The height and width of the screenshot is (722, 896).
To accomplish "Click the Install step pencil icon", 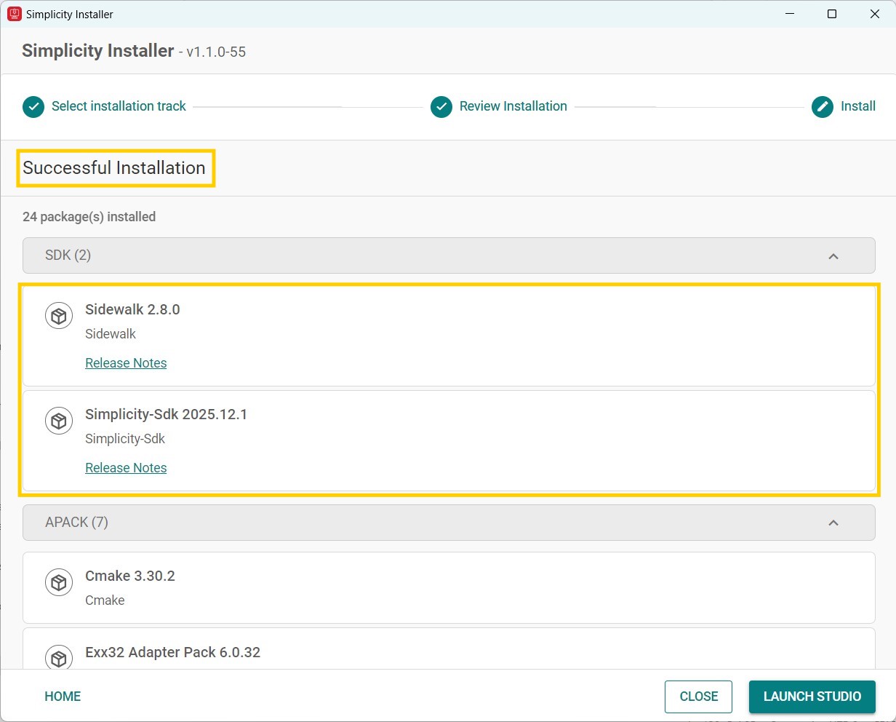I will coord(823,107).
